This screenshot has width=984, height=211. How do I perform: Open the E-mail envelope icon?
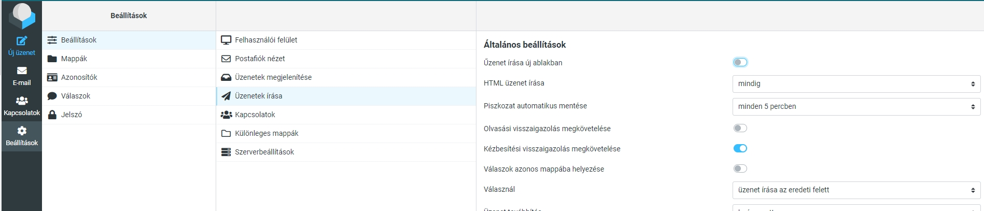pyautogui.click(x=22, y=71)
